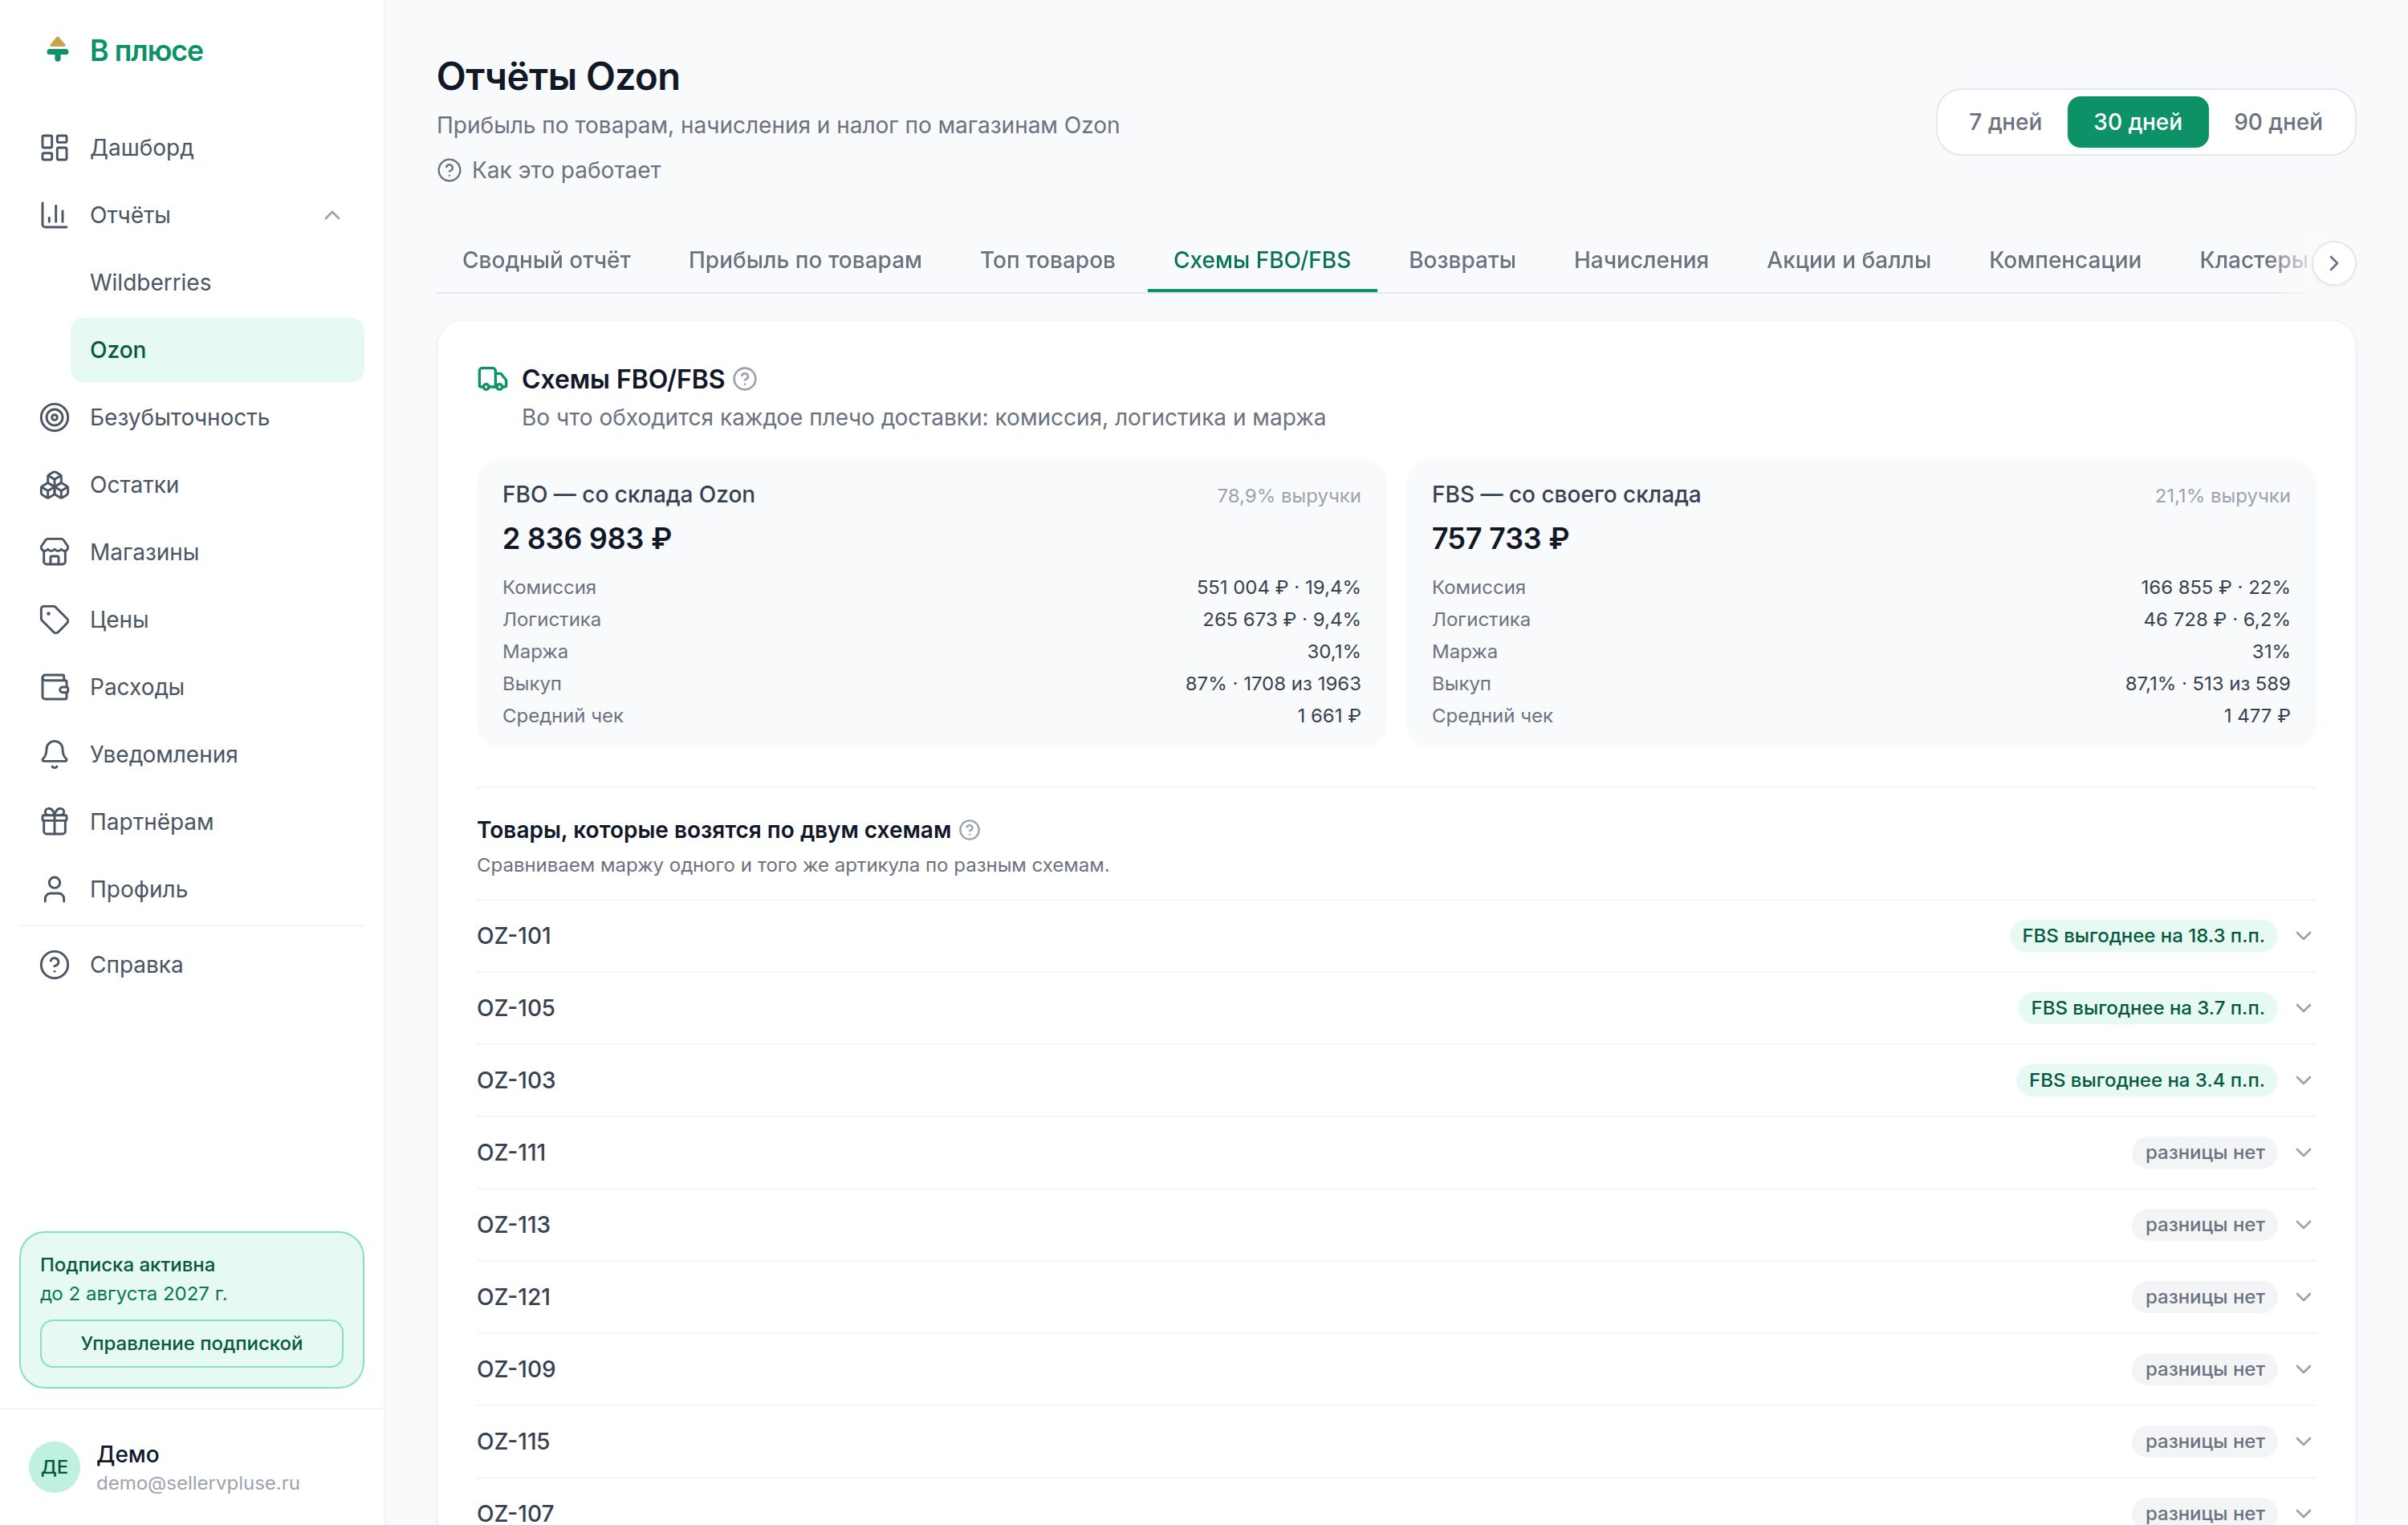2408x1525 pixels.
Task: Open help tooltip for Товары по двум схемам
Action: (x=969, y=830)
